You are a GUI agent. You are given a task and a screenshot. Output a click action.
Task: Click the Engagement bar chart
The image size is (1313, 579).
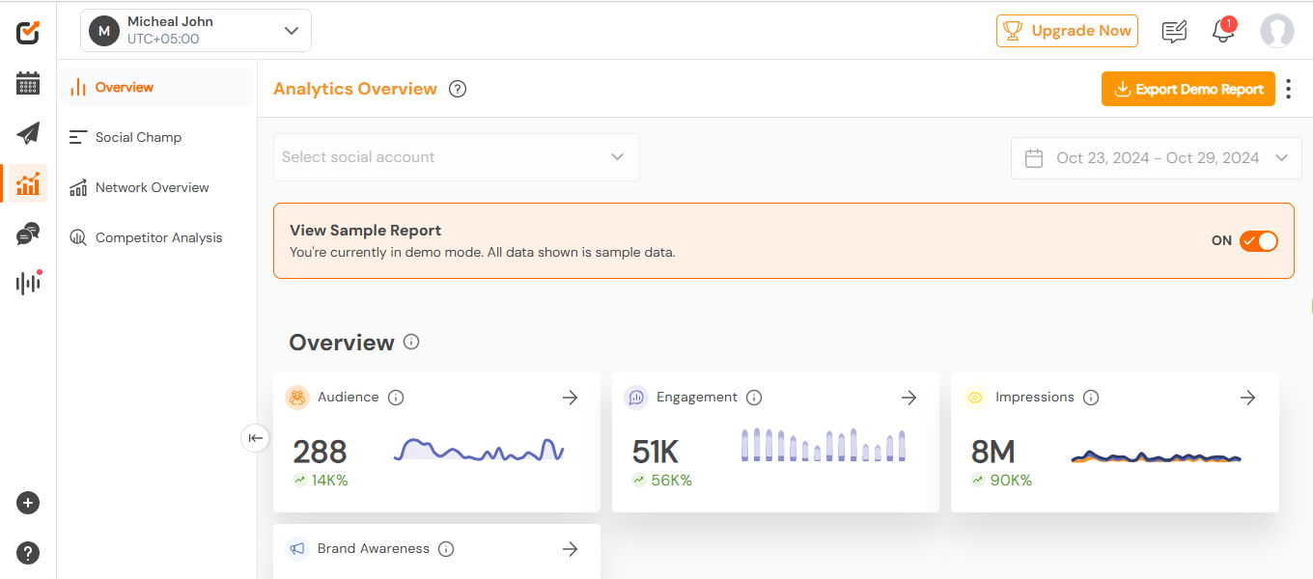(x=824, y=445)
